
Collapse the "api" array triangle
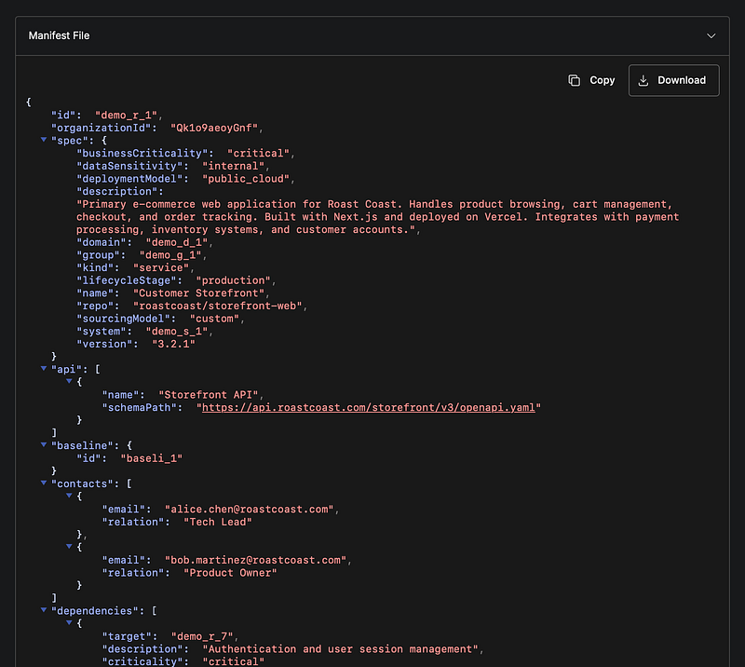[x=44, y=368]
